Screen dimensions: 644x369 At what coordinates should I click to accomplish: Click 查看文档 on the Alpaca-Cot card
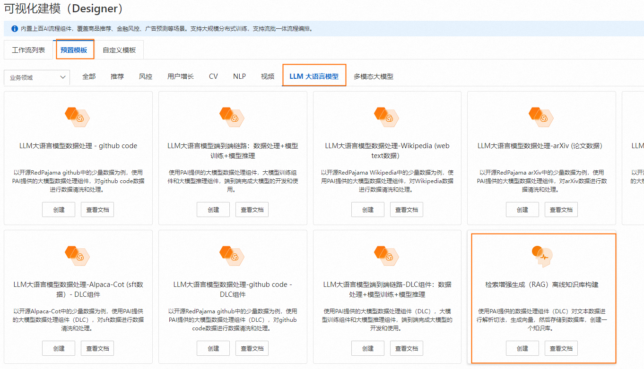click(x=97, y=348)
